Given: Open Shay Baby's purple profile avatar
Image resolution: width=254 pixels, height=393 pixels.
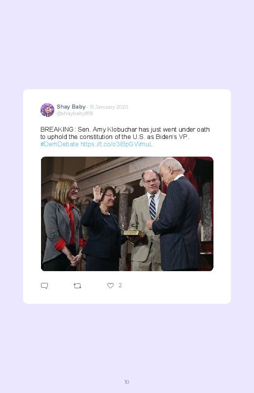Looking at the screenshot, I should [x=47, y=110].
